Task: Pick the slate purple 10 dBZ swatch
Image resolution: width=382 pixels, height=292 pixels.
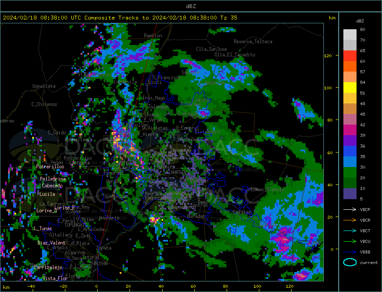Action: (x=350, y=194)
